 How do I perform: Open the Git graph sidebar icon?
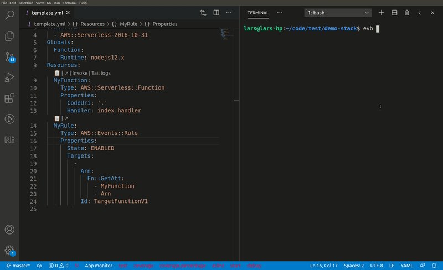tap(9, 119)
